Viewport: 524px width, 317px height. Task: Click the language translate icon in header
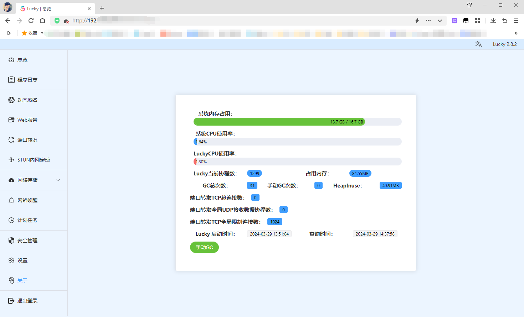point(478,44)
